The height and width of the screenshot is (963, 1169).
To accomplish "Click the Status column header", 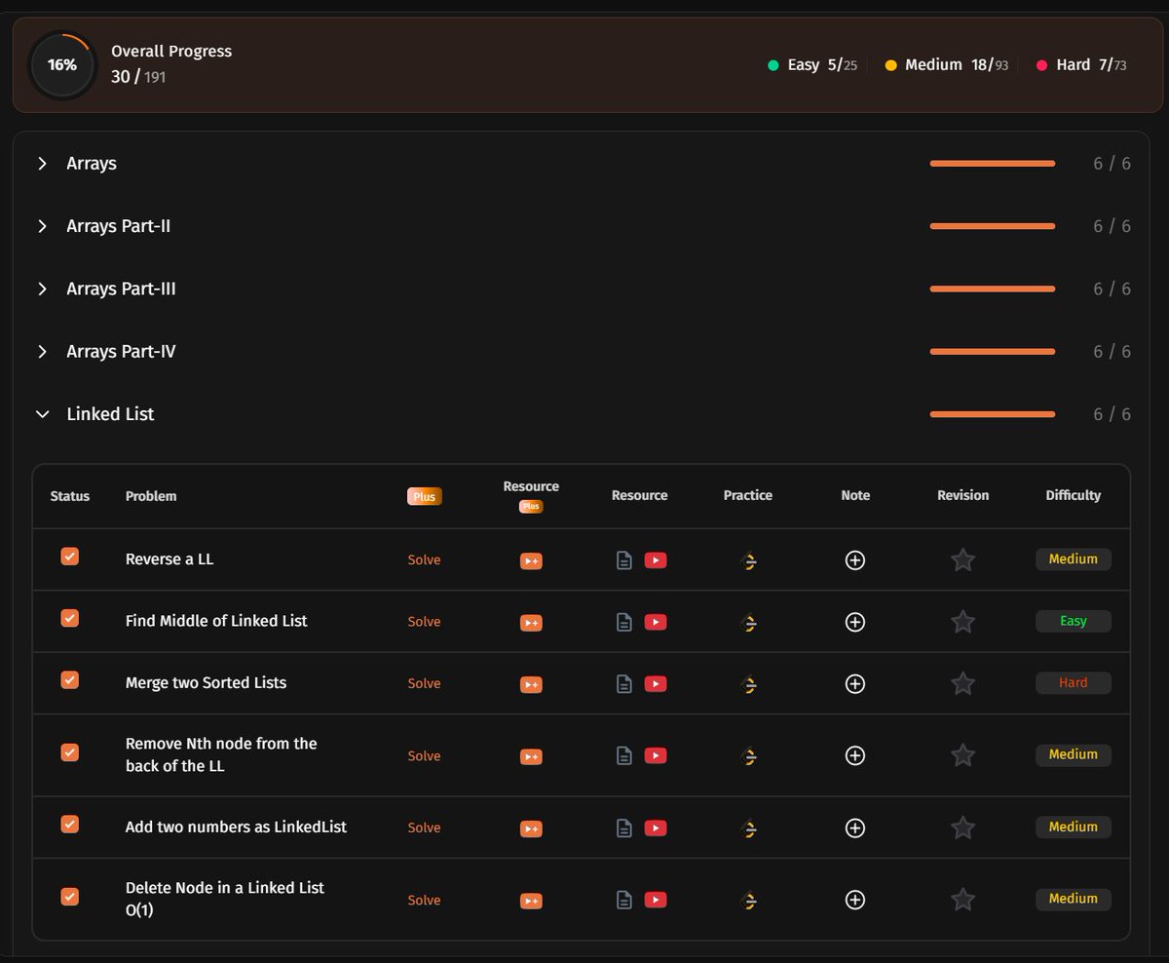I will (x=70, y=496).
